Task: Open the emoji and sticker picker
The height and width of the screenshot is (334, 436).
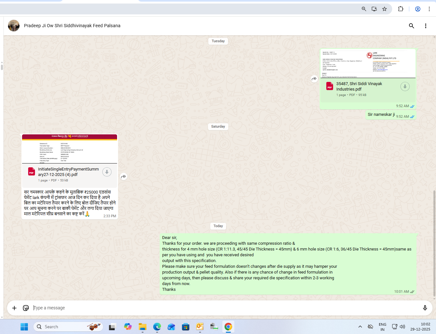Action: (x=26, y=308)
